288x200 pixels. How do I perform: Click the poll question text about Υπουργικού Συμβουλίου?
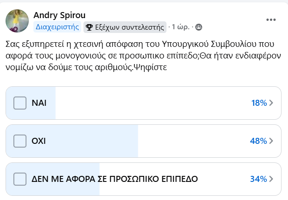point(143,56)
